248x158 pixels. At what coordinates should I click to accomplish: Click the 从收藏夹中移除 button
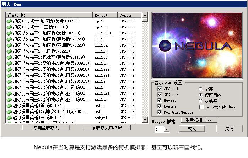[x=107, y=127]
